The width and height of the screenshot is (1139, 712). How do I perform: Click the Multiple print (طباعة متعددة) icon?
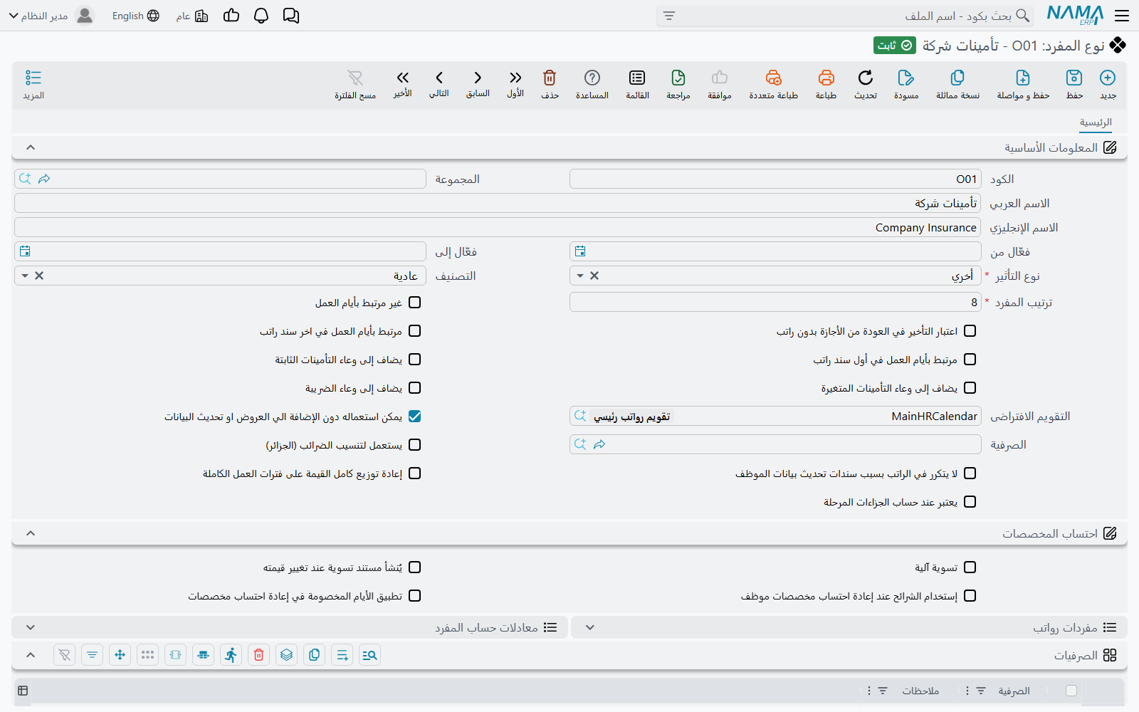pos(774,78)
